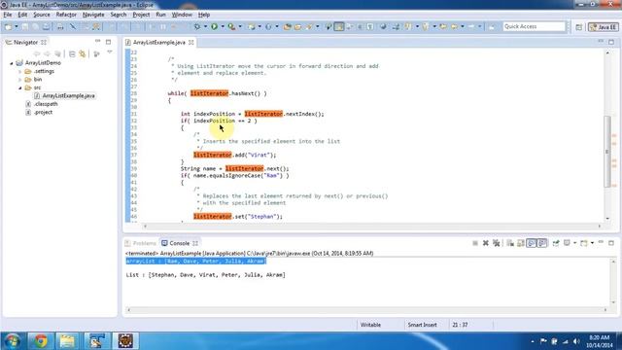622x350 pixels.
Task: Click the Pin Console icon
Action: click(x=556, y=243)
